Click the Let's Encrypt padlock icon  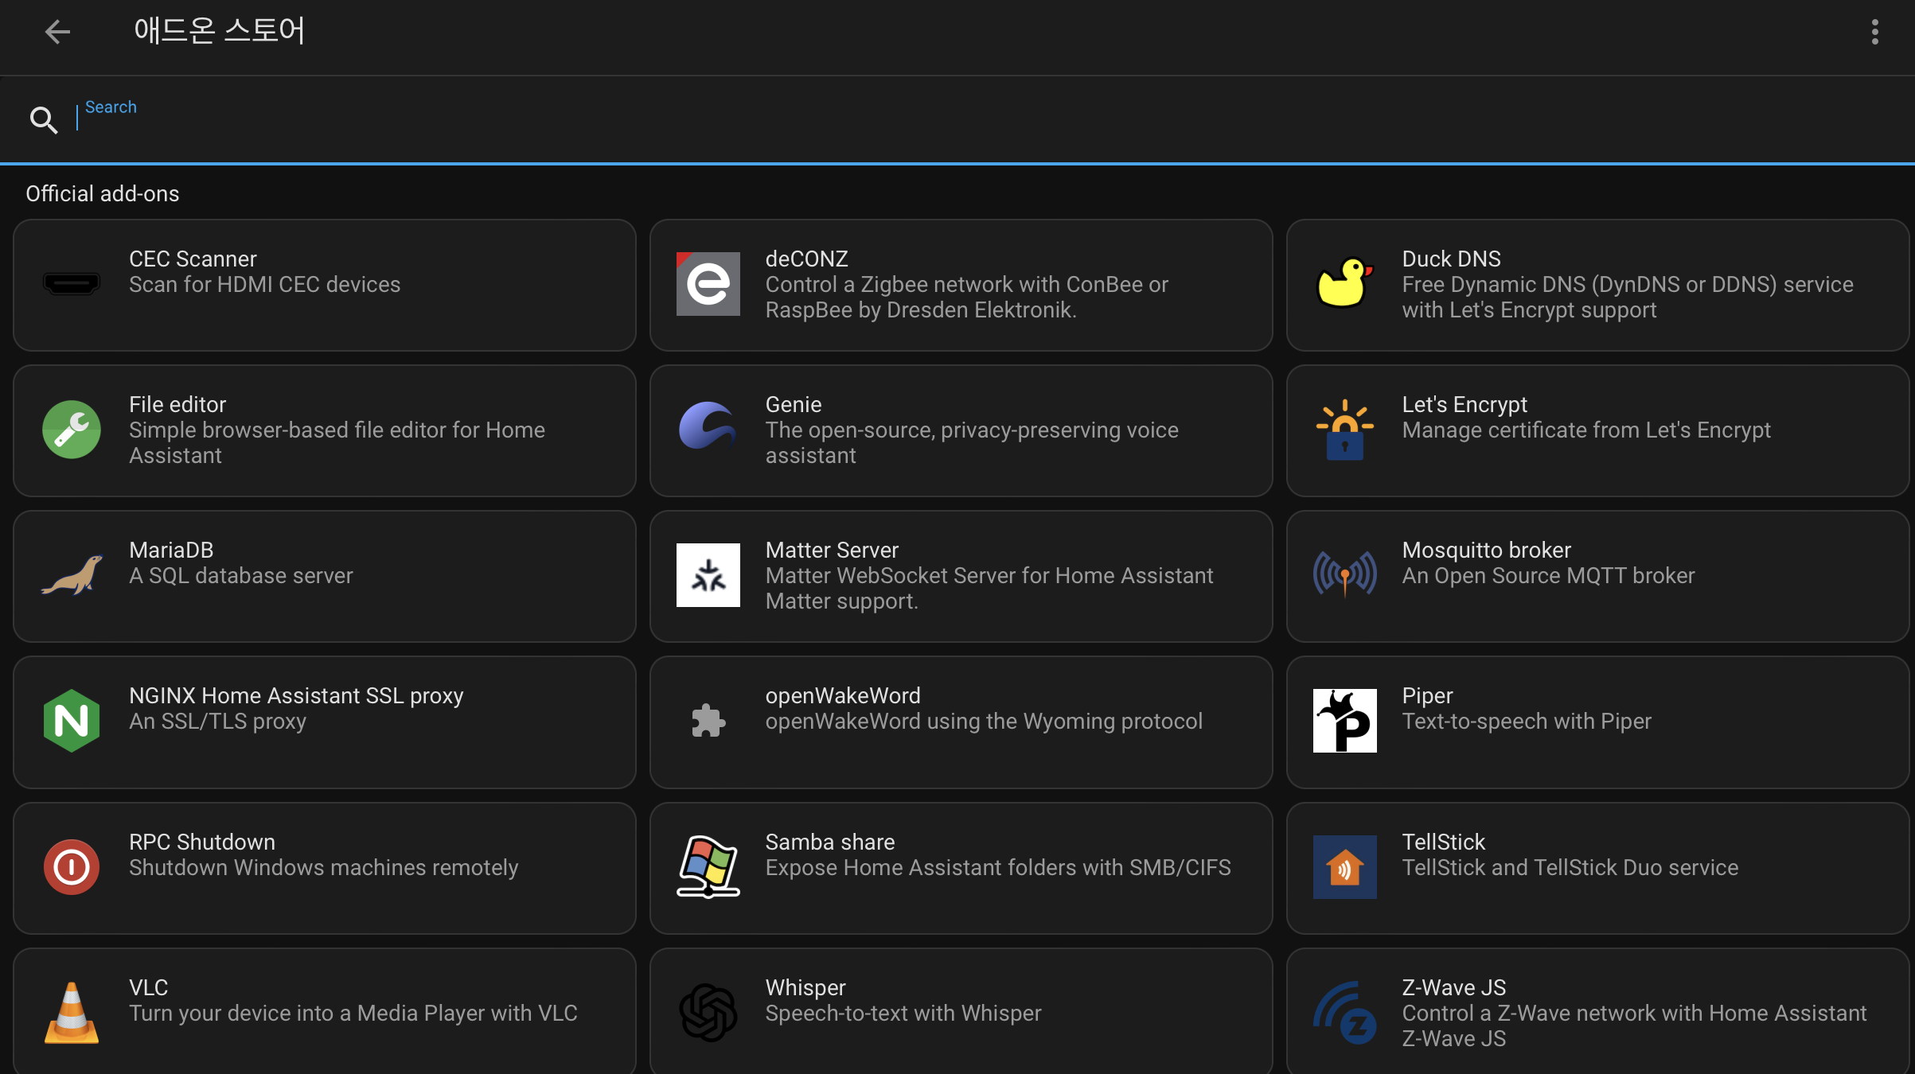[x=1344, y=430]
